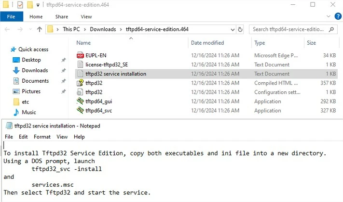The width and height of the screenshot is (343, 202).
Task: Open Downloads in navigation pane
Action: pyautogui.click(x=35, y=70)
